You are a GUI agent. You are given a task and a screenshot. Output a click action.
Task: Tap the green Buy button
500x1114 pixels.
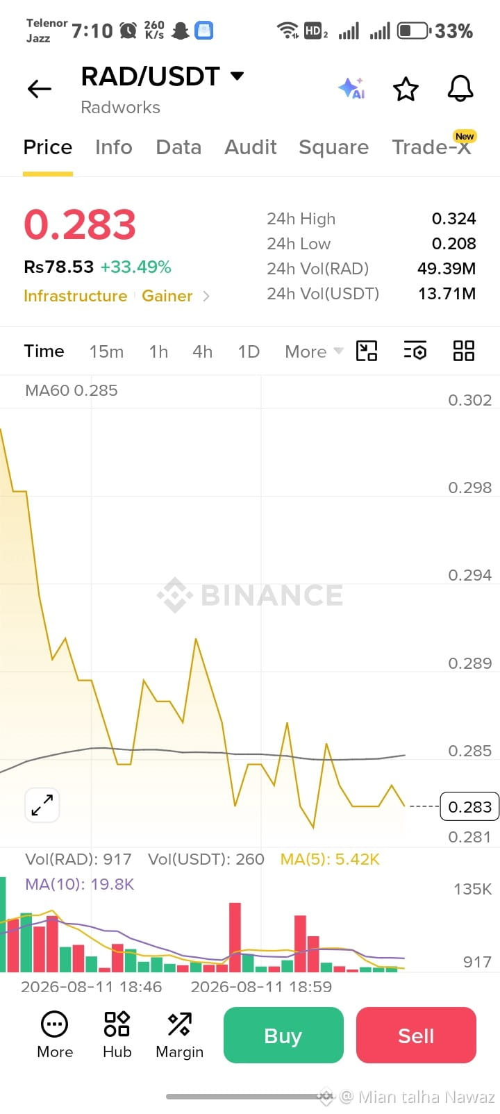click(x=283, y=1035)
